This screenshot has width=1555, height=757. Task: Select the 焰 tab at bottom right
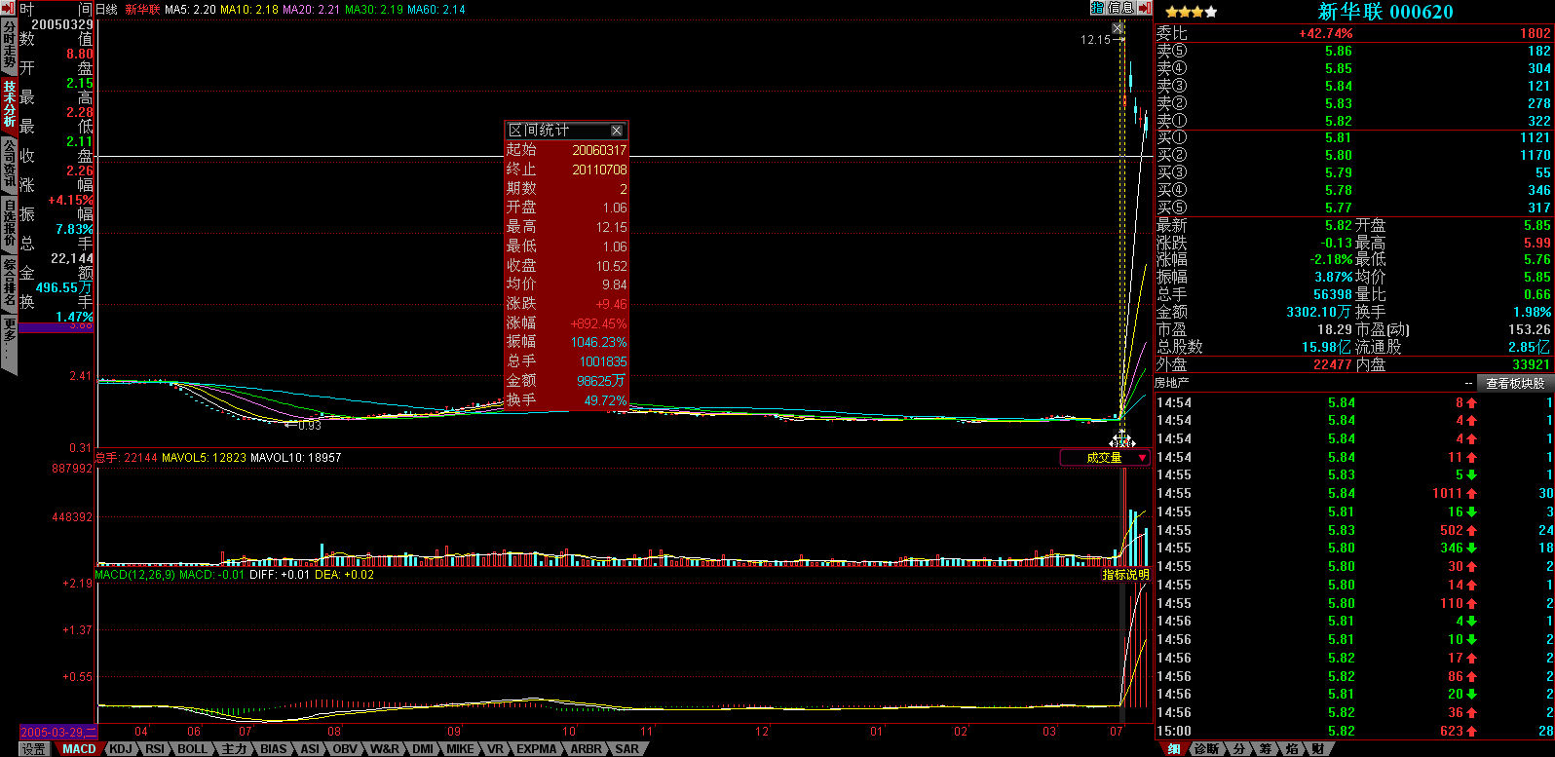(1291, 749)
